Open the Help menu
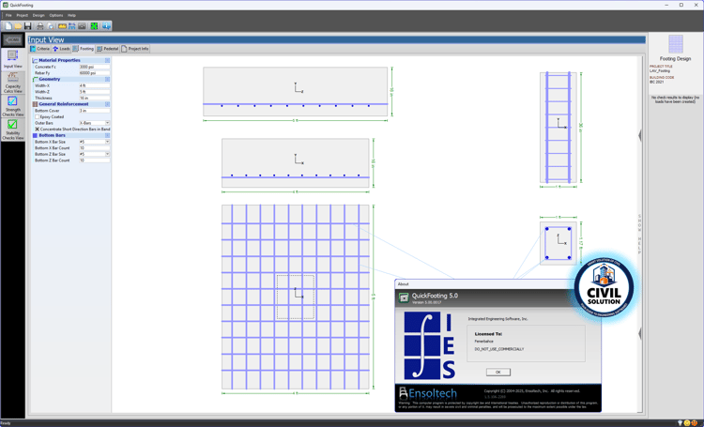This screenshot has width=704, height=427. [71, 15]
